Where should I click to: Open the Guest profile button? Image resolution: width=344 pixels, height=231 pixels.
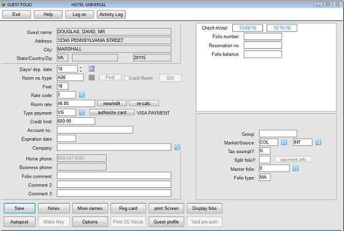click(166, 222)
